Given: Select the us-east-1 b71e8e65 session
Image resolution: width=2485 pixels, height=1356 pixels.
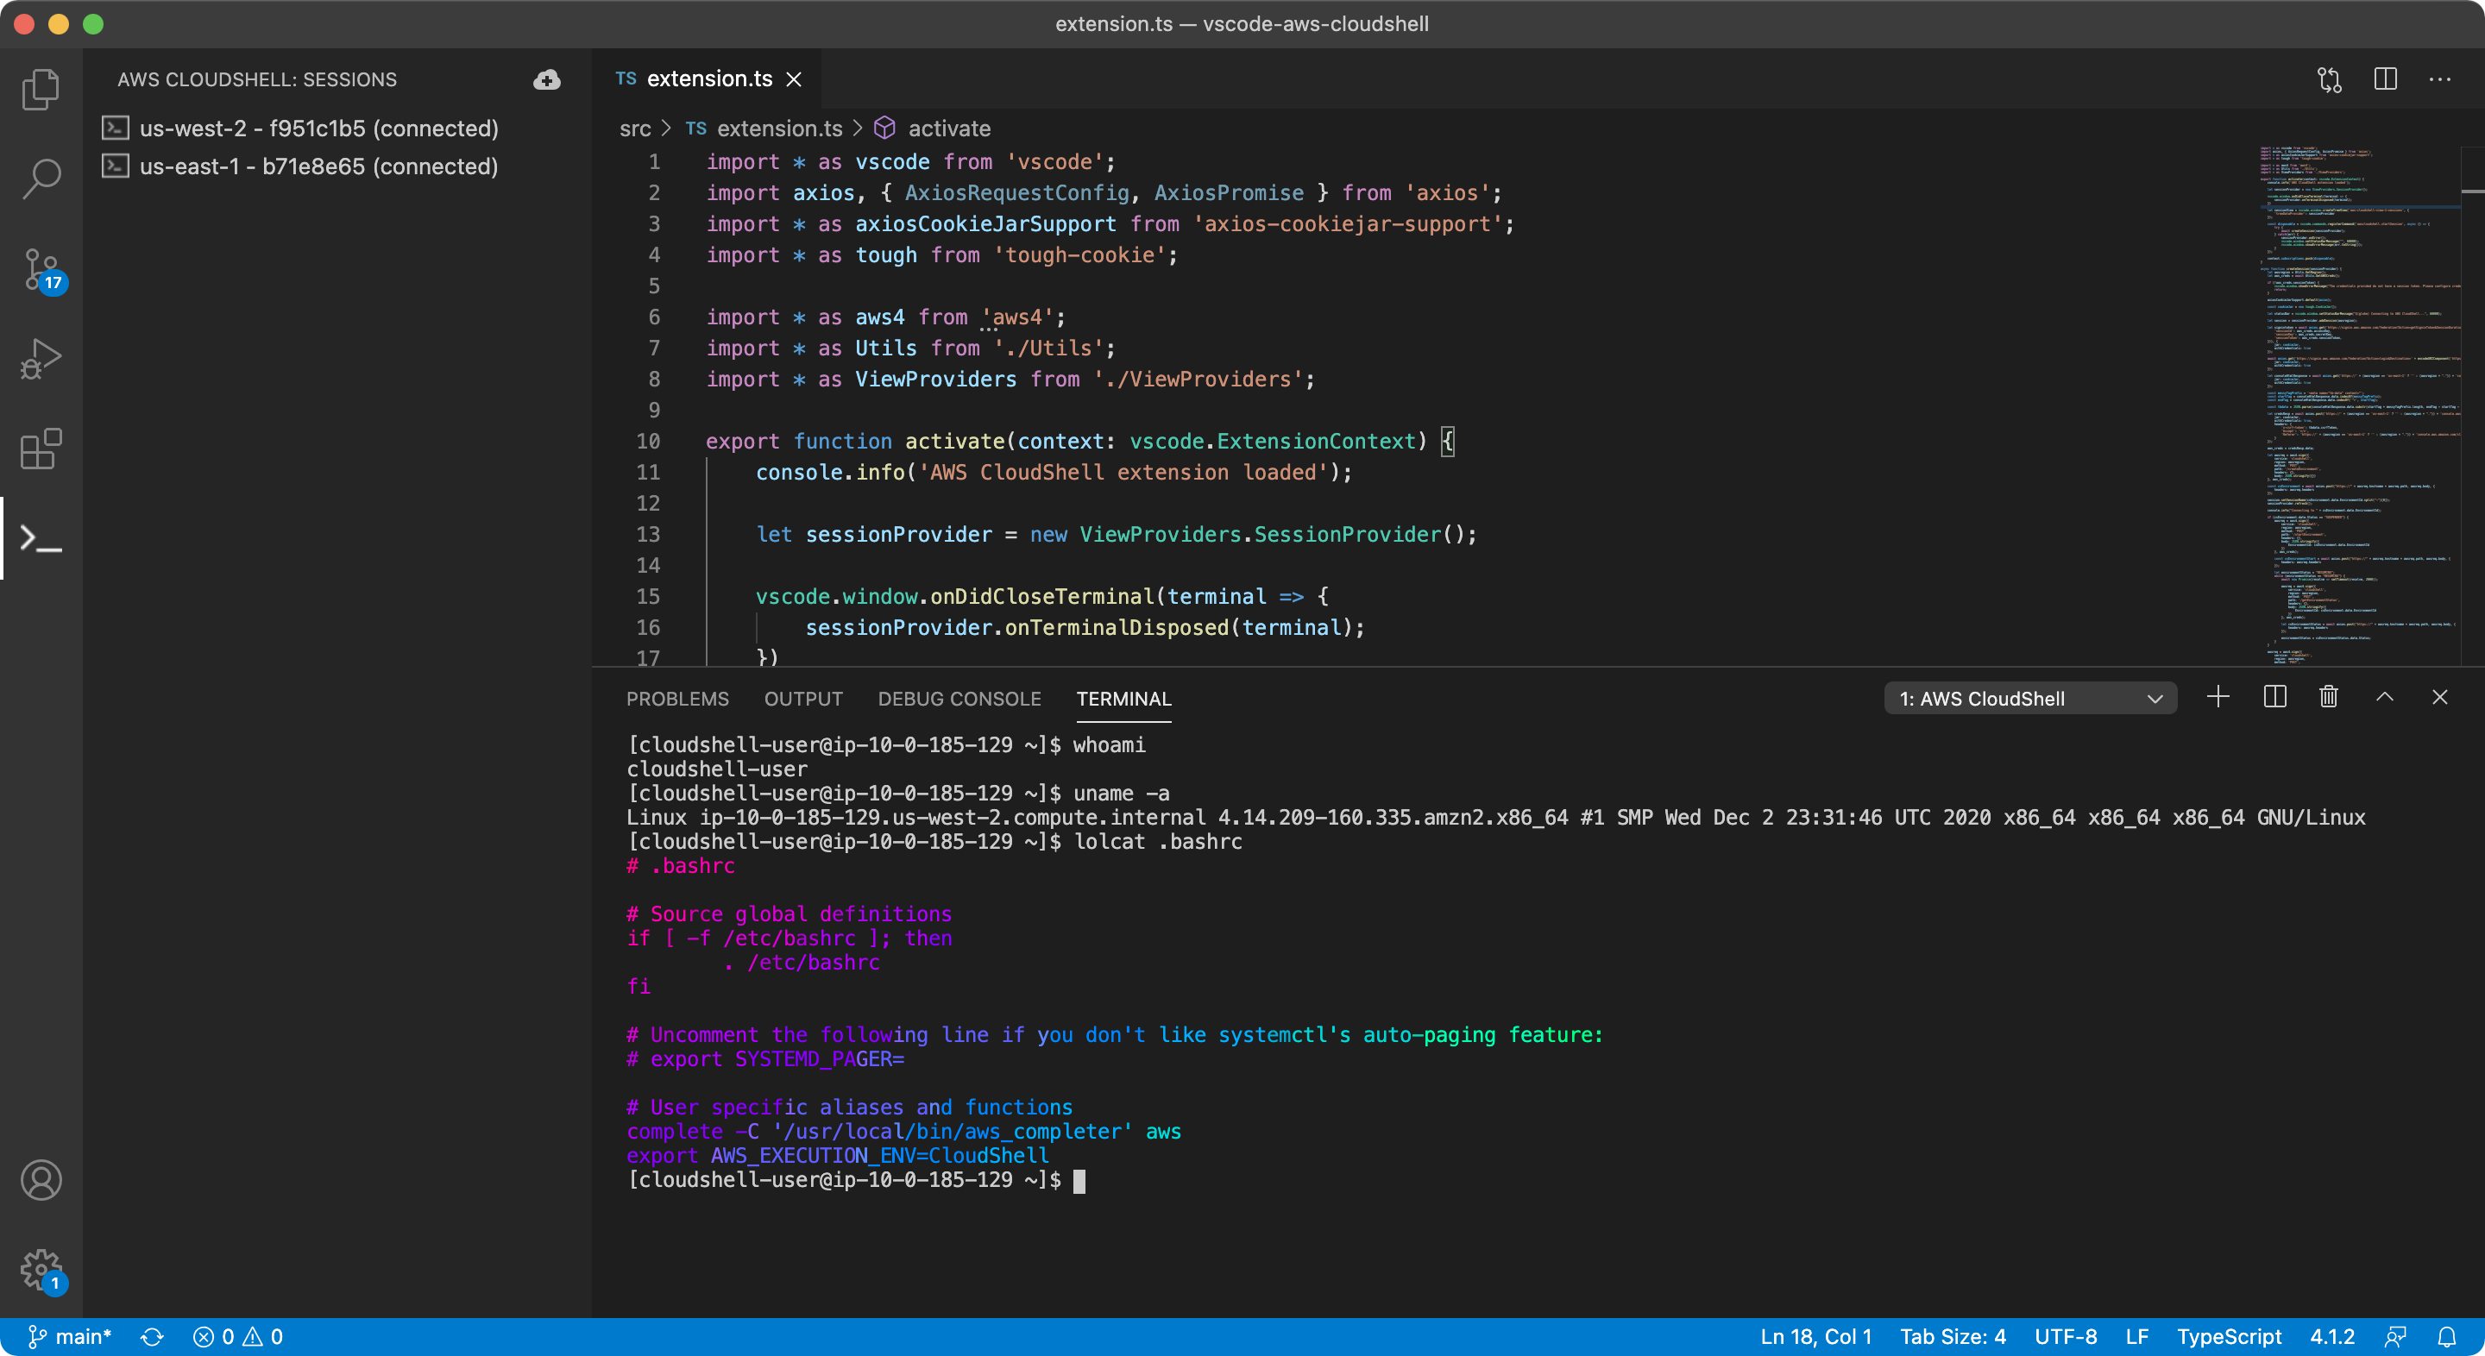Looking at the screenshot, I should click(x=318, y=166).
